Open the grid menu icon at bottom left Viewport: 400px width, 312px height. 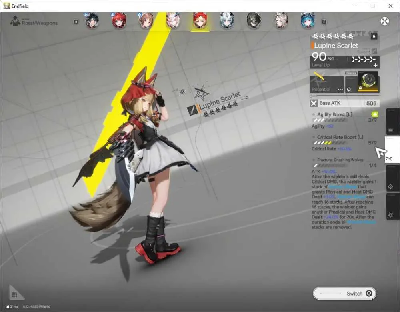(x=14, y=295)
